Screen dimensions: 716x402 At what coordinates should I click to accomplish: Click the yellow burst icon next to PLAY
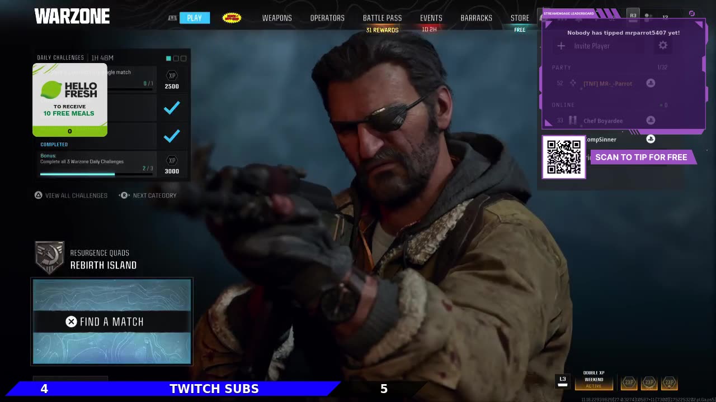232,18
